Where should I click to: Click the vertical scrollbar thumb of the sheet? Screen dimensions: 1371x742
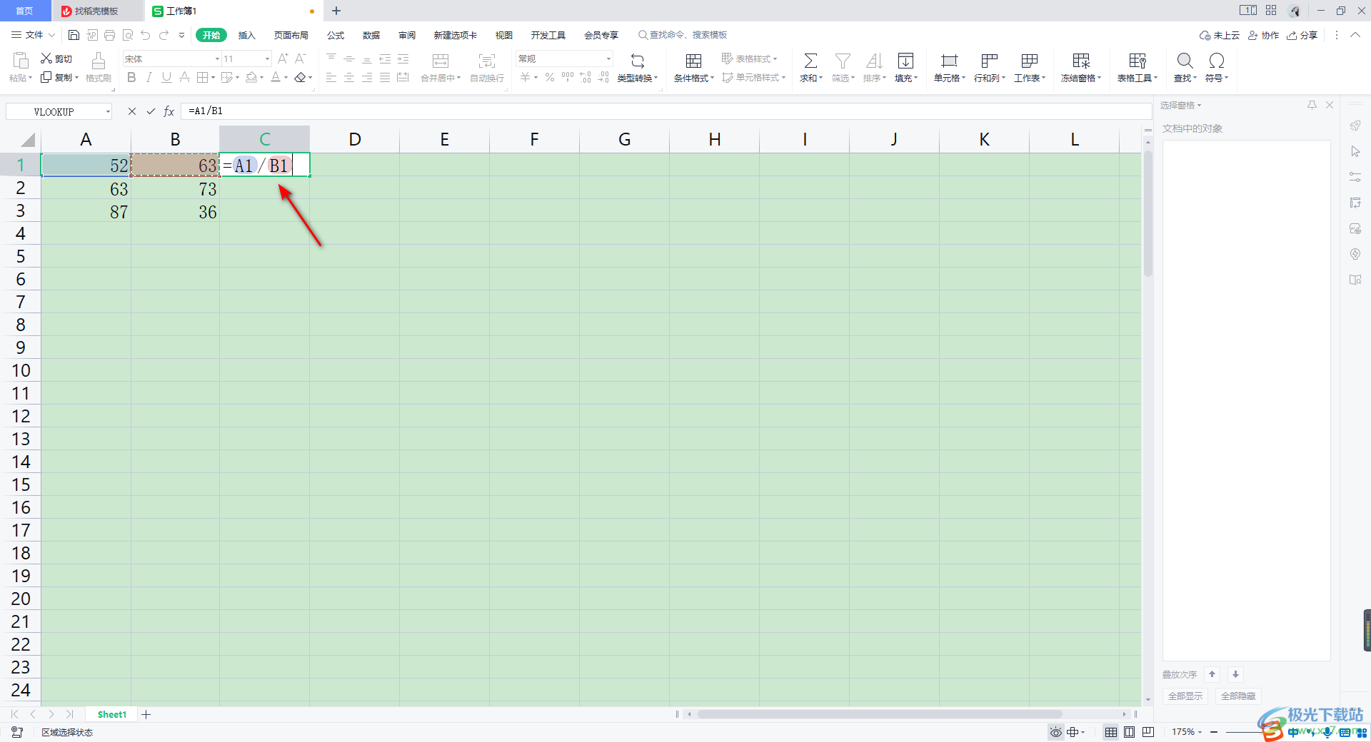1148,214
